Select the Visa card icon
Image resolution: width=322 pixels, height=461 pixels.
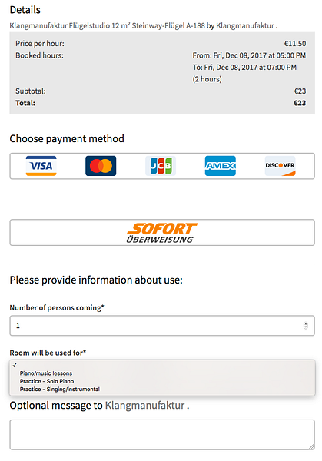point(41,166)
